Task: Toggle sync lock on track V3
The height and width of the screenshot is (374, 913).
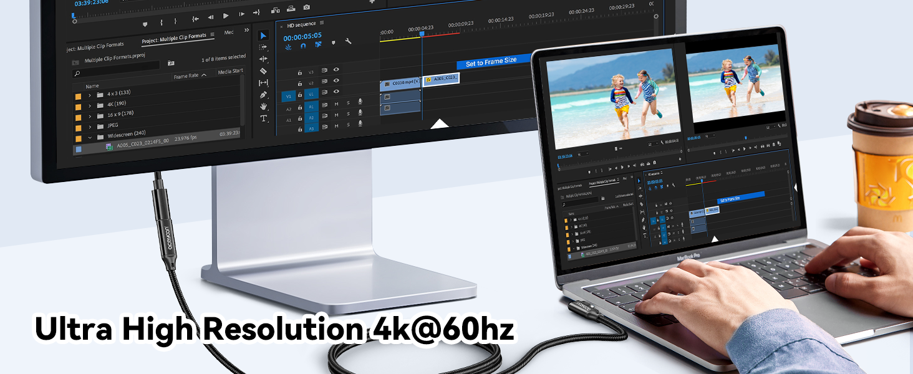Action: 324,70
